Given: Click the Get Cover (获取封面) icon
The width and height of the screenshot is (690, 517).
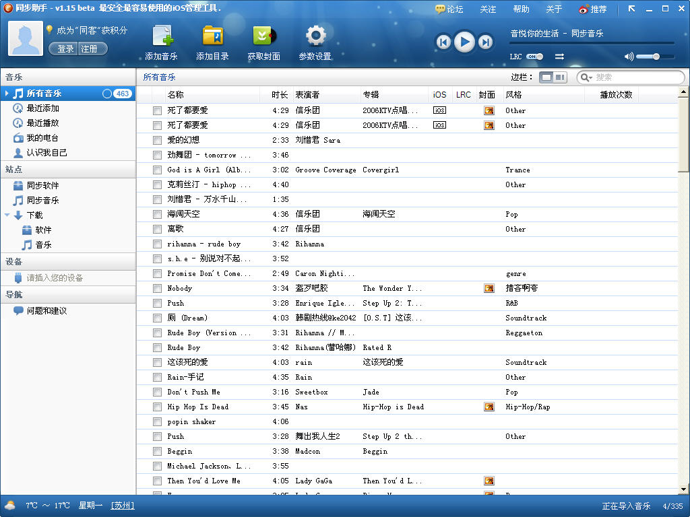Looking at the screenshot, I should point(264,36).
